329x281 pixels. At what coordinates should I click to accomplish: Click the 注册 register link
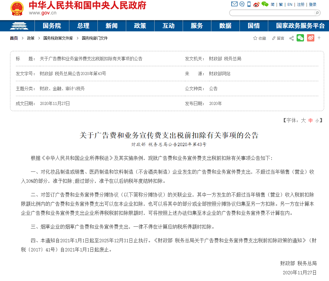tap(301, 4)
